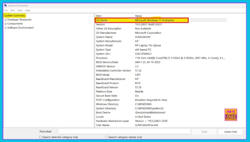Select the System SKU row

point(161,54)
